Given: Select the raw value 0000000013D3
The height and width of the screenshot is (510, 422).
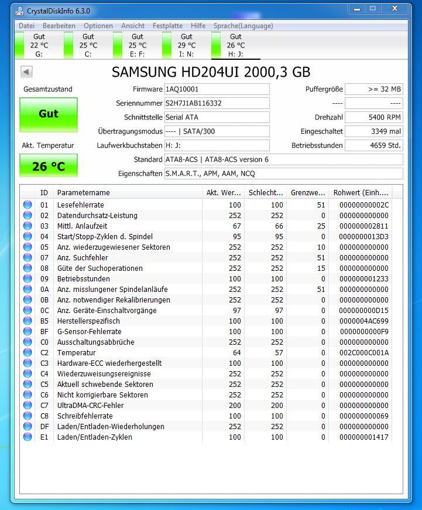Looking at the screenshot, I should pos(364,236).
